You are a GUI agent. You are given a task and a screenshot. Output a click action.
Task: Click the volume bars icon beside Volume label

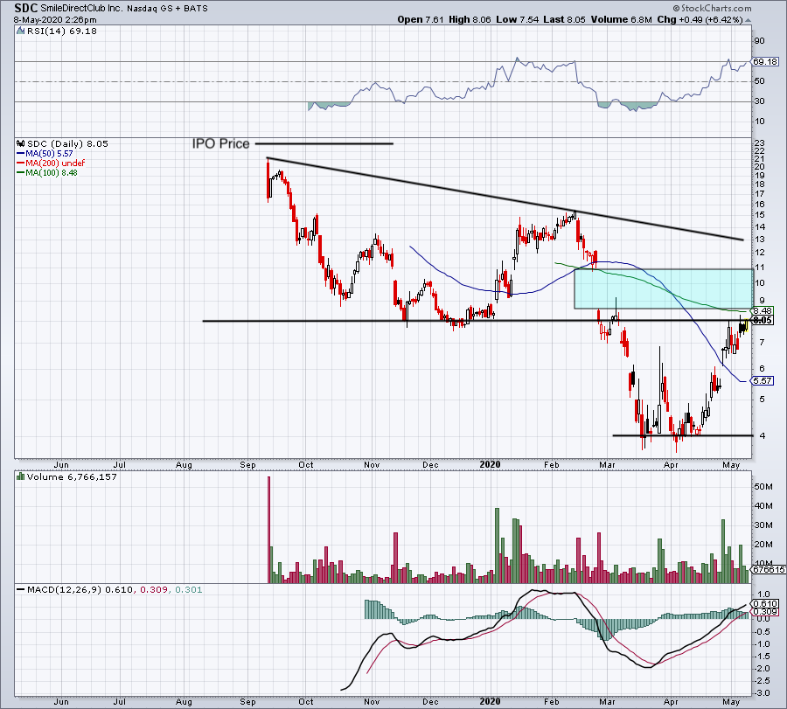click(x=21, y=476)
